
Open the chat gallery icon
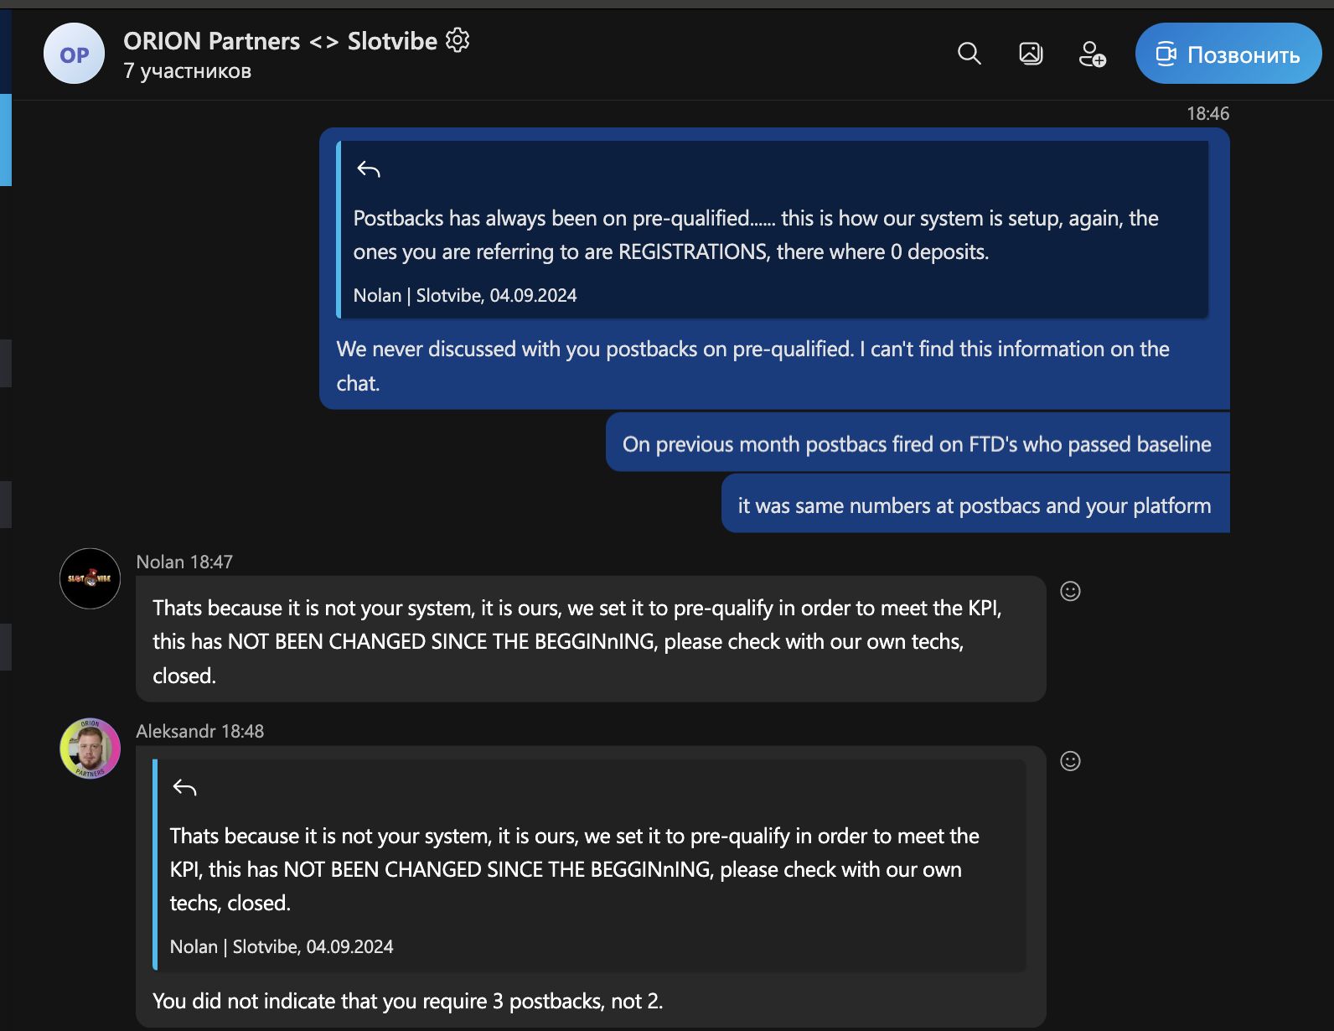pyautogui.click(x=1031, y=54)
